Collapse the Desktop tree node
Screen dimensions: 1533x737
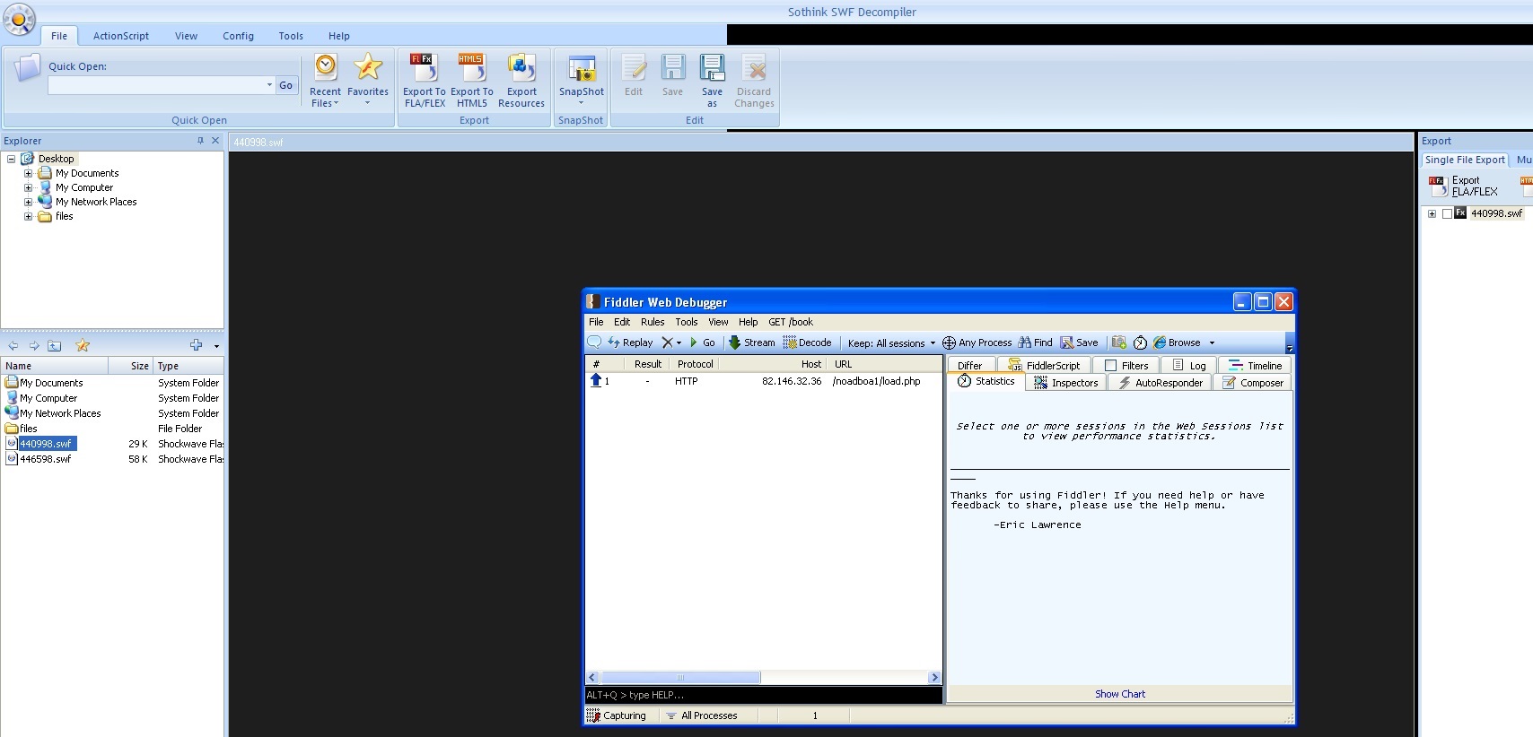tap(11, 159)
